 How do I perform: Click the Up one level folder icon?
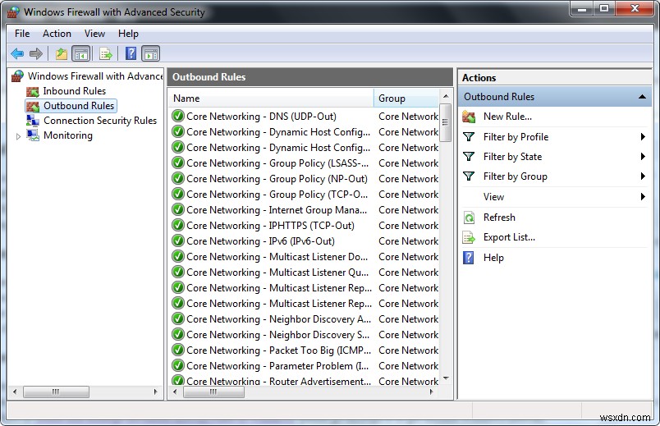pyautogui.click(x=62, y=54)
